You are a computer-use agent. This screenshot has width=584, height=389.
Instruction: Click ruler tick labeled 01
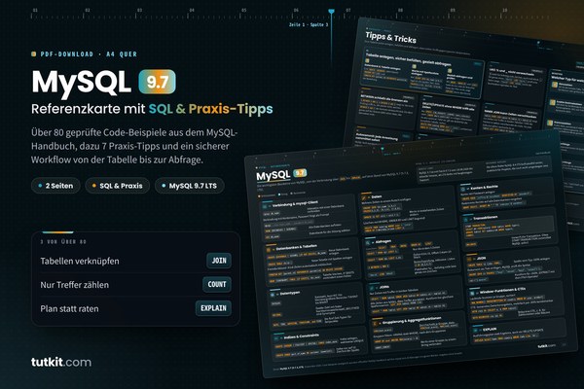click(35, 11)
